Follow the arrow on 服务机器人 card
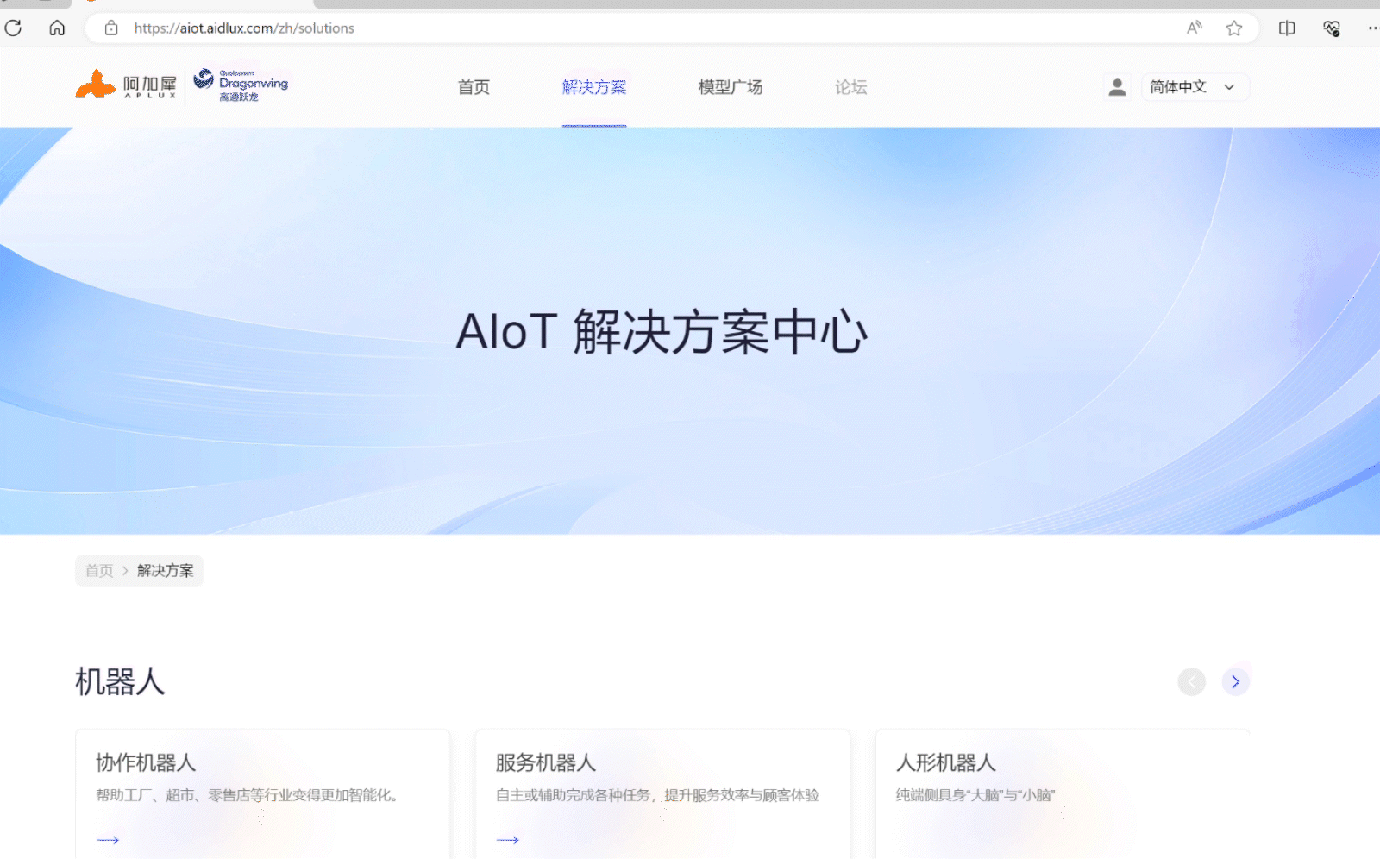Image resolution: width=1380 pixels, height=859 pixels. [508, 840]
